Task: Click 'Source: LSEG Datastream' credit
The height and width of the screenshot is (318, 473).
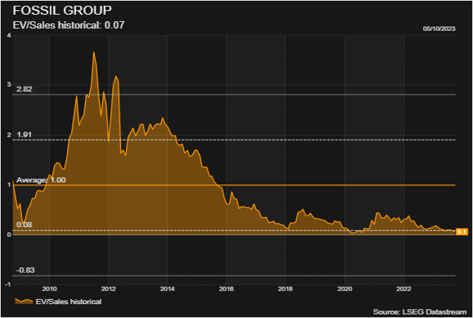Action: pos(420,312)
